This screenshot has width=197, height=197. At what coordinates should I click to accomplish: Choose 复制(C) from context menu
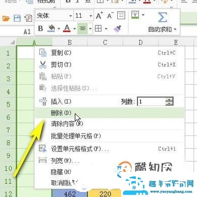(110, 53)
